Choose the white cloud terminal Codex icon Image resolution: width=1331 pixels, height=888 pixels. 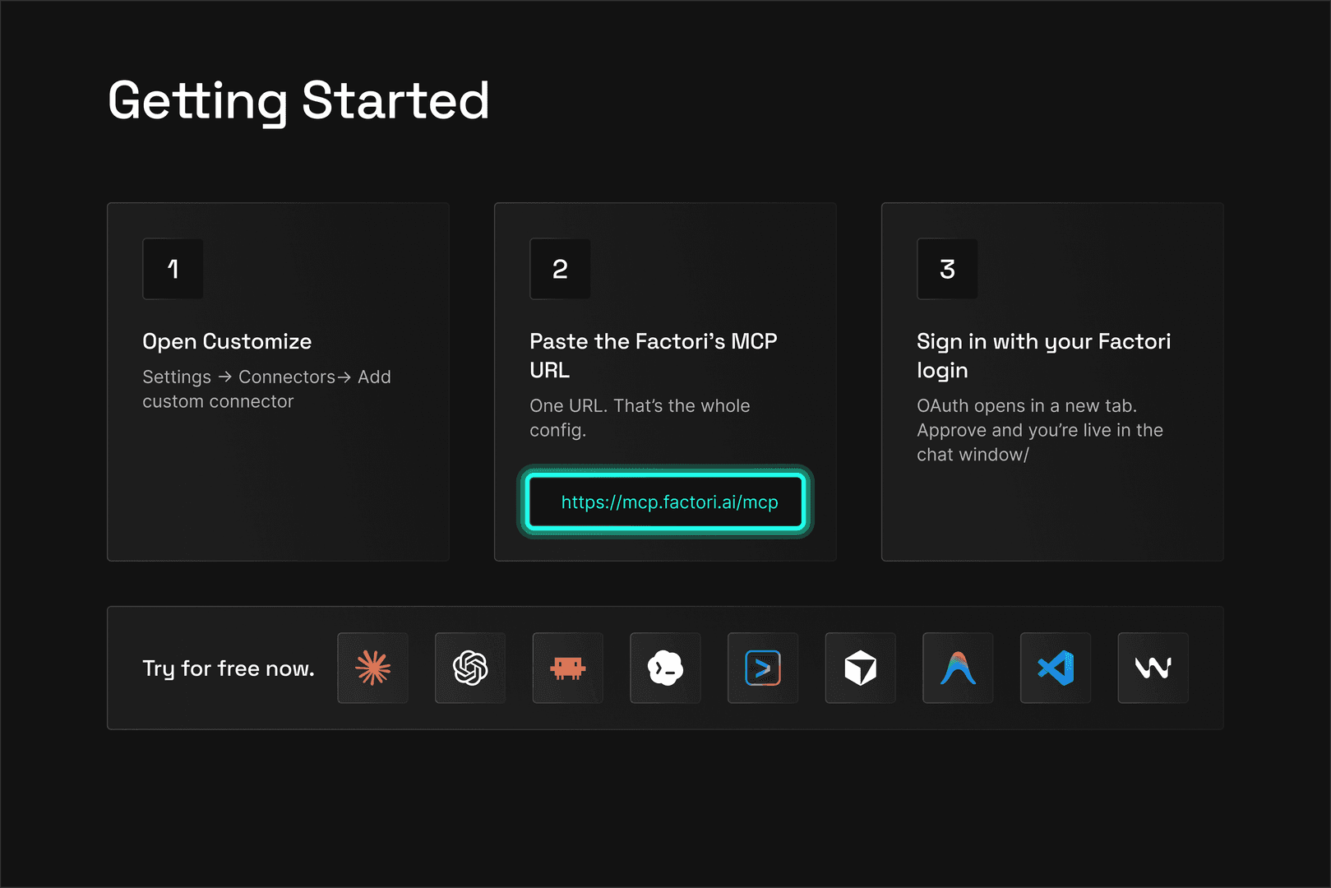[x=665, y=668]
